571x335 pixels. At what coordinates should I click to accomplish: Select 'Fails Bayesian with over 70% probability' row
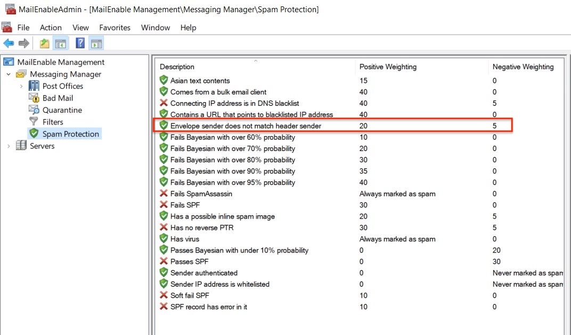click(361, 148)
